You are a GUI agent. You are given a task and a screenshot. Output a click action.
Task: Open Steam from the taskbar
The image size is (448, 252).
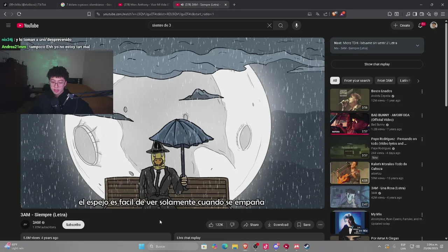pos(307,246)
